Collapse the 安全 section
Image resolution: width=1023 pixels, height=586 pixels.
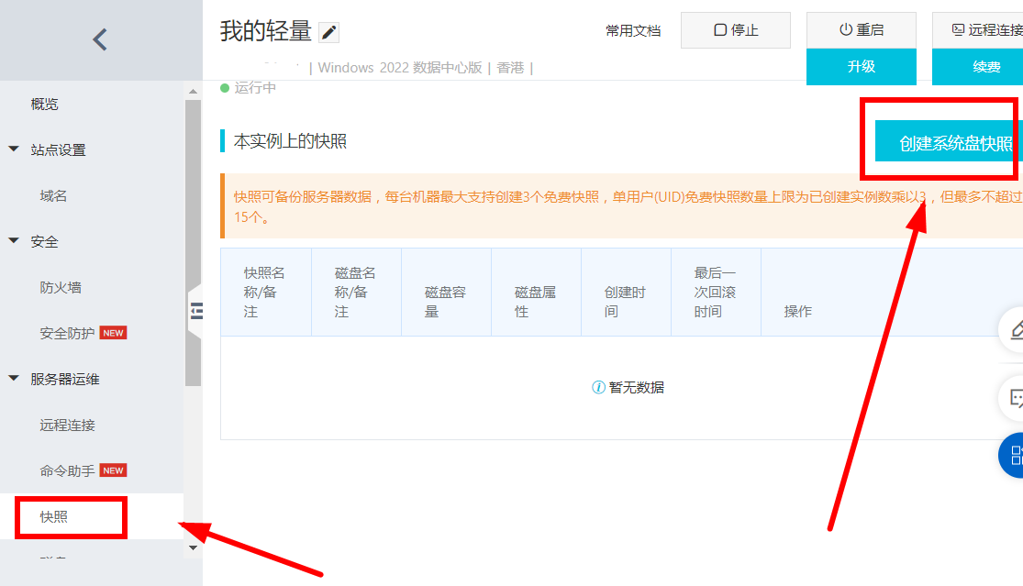[14, 241]
